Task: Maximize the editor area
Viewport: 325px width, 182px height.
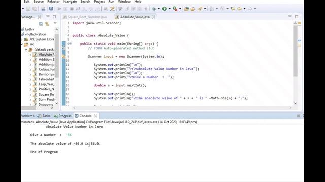Action: pyautogui.click(x=297, y=17)
